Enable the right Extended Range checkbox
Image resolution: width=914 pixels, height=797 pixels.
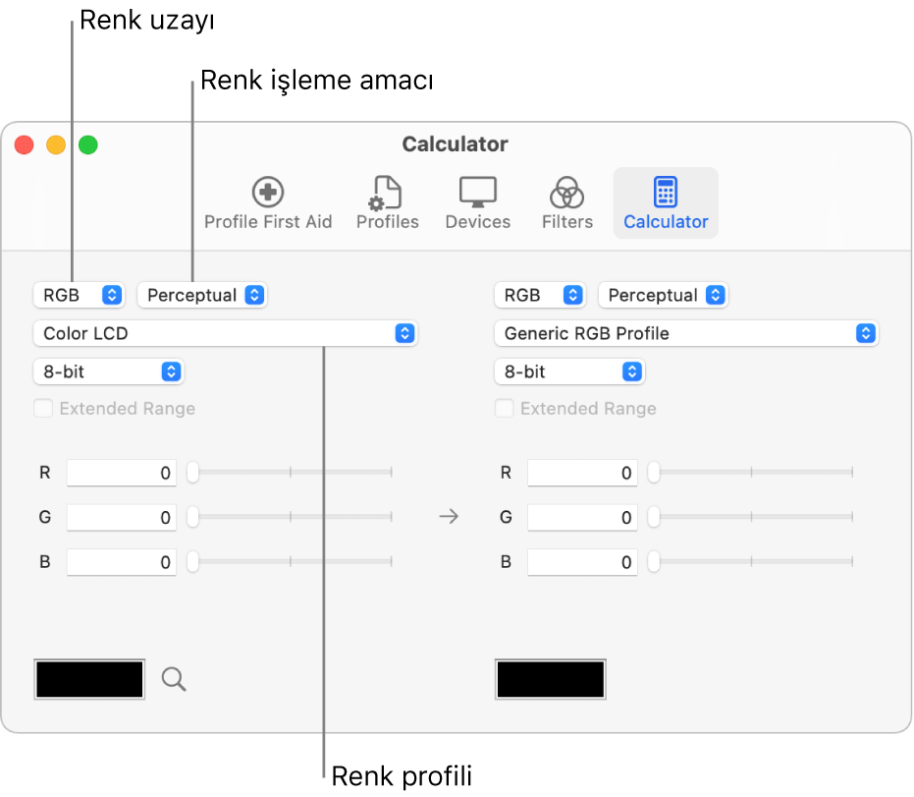coord(505,409)
